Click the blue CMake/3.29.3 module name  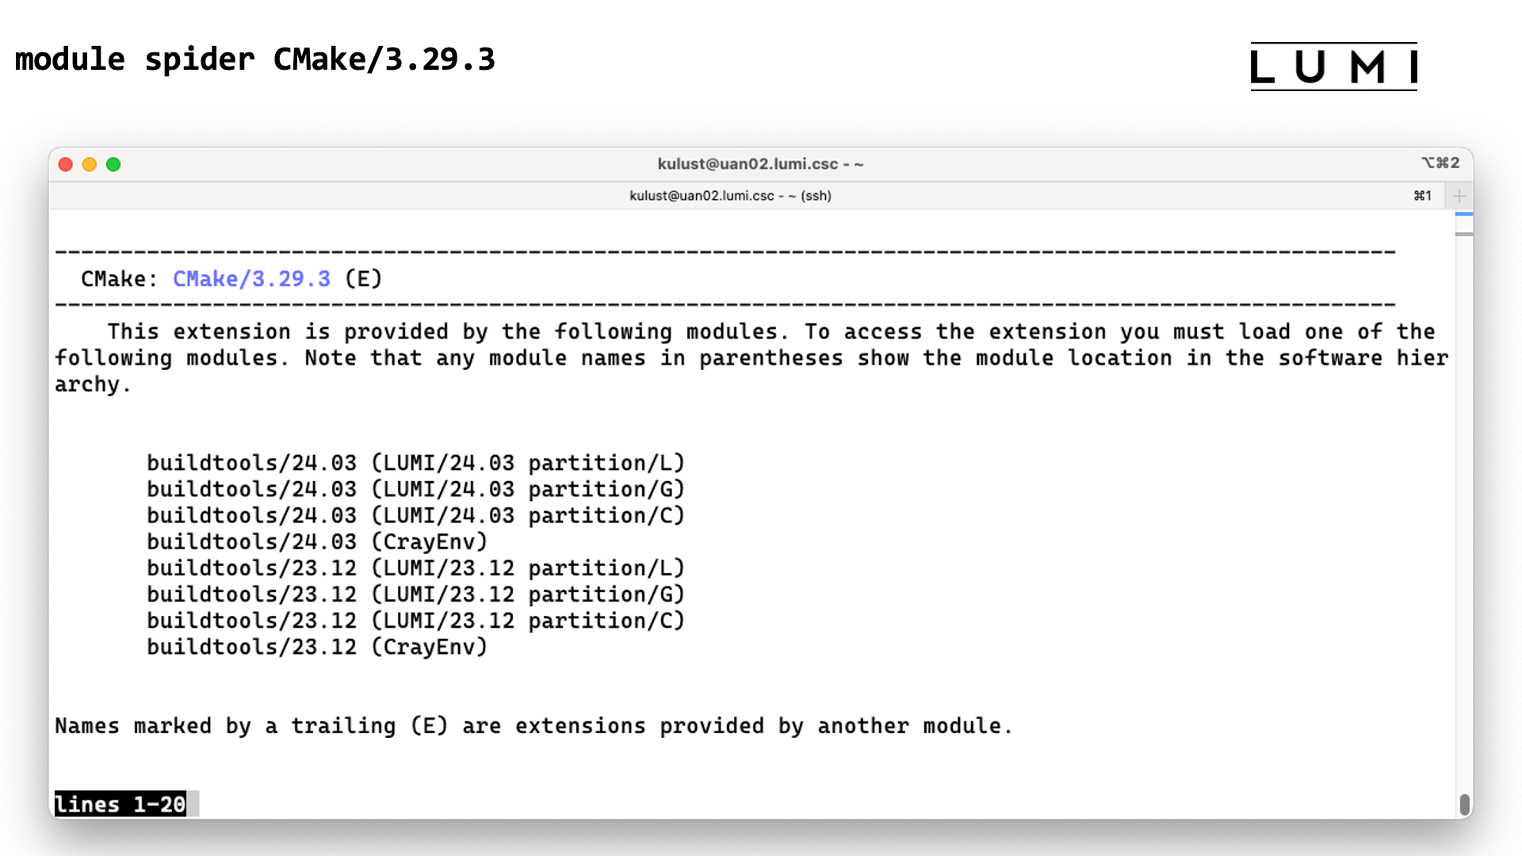[x=251, y=279]
